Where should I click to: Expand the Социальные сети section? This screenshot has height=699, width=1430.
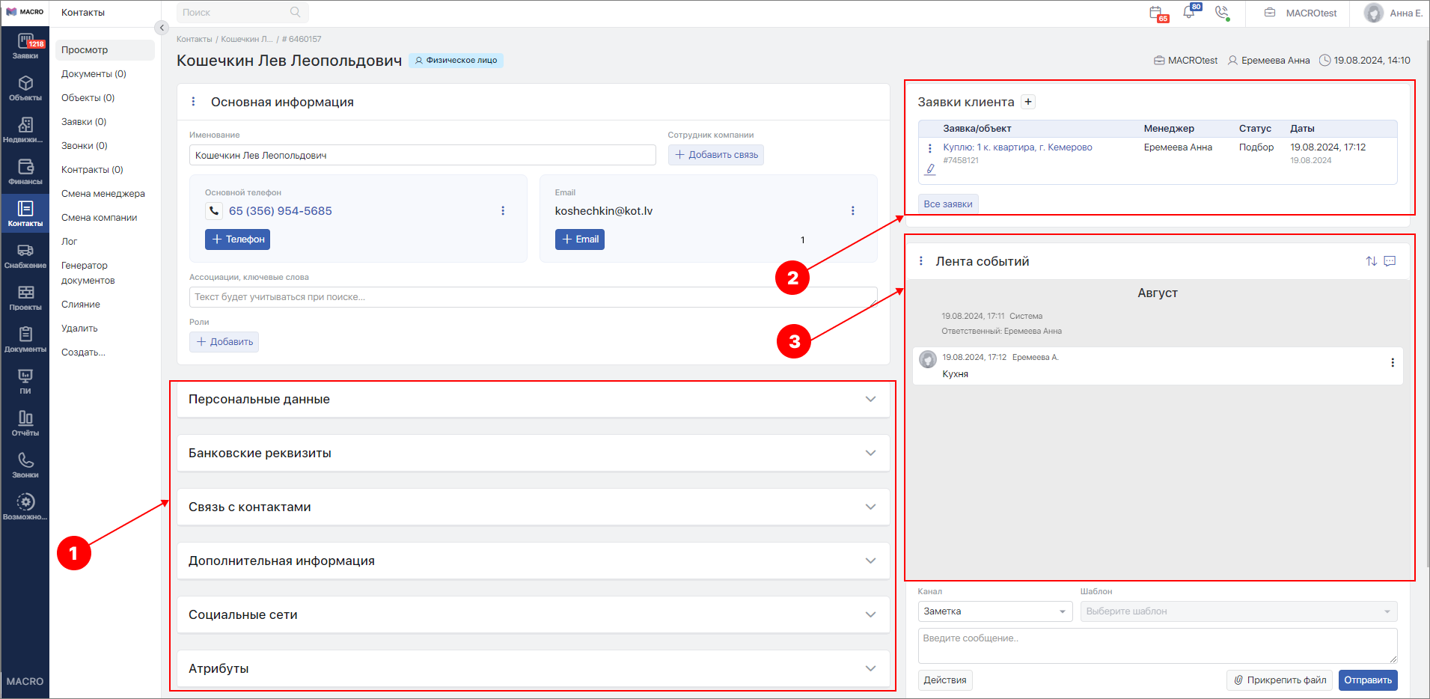pos(533,615)
